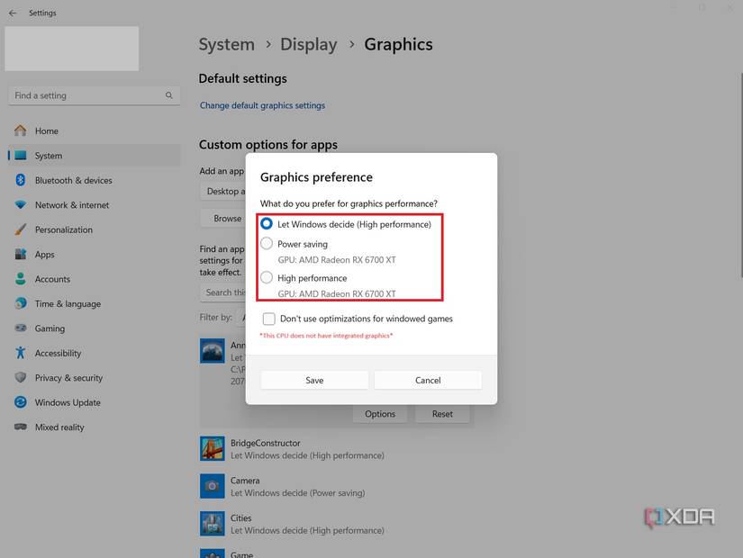Open Change default graphics settings link
This screenshot has width=743, height=558.
tap(262, 105)
